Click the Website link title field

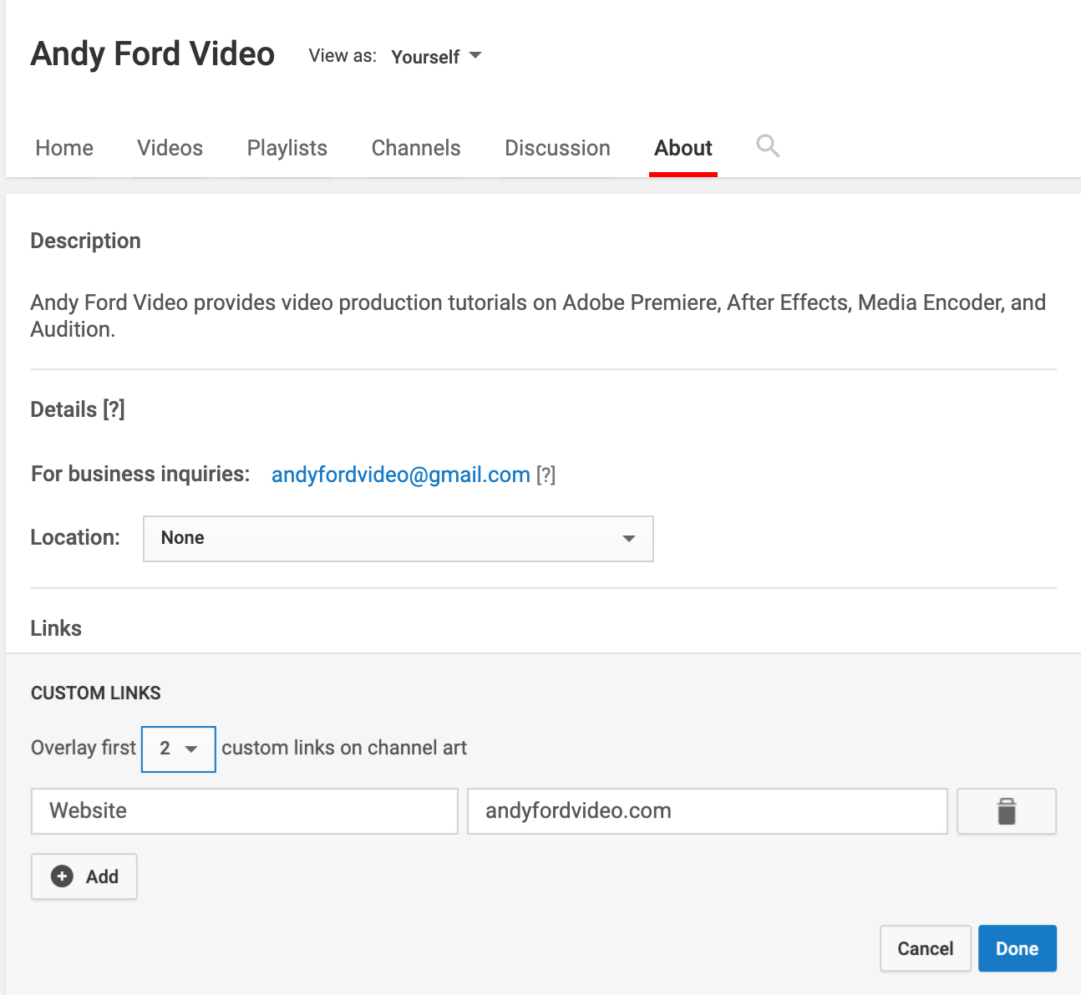click(x=244, y=811)
